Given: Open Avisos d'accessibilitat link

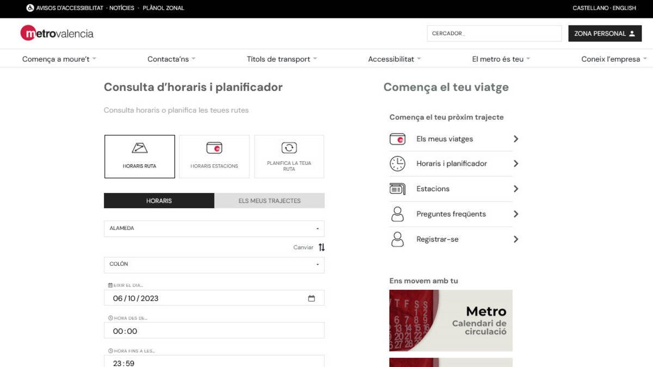Looking at the screenshot, I should [70, 8].
